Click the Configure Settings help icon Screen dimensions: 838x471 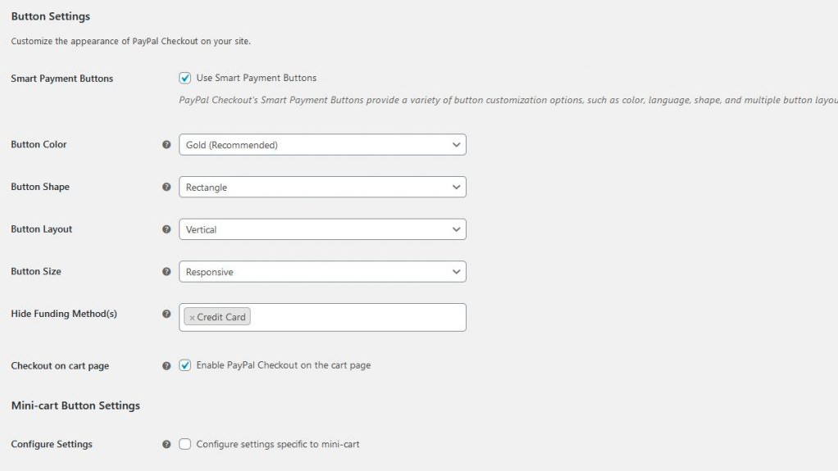coord(166,444)
